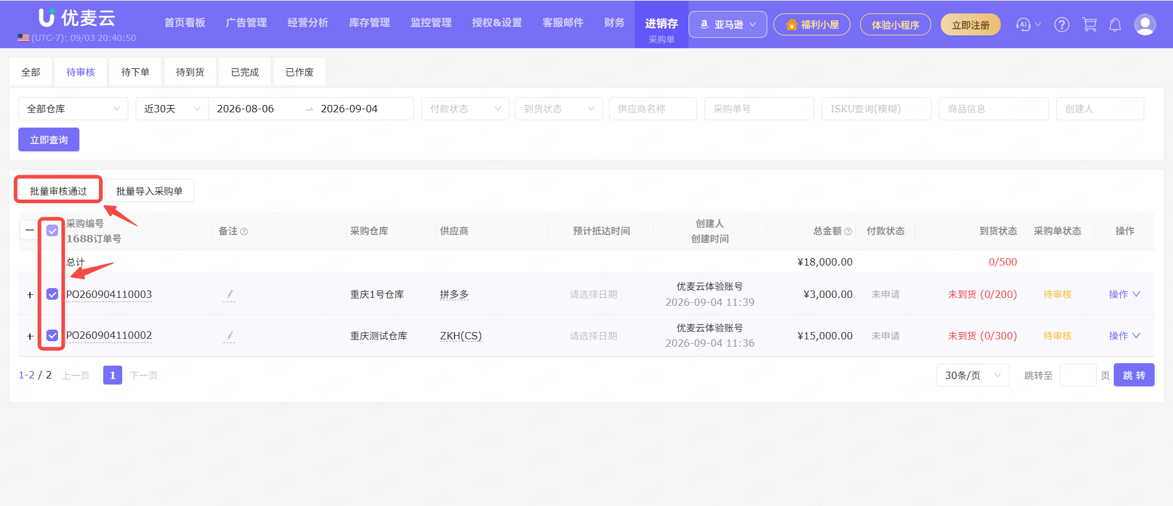Click the 供应商名称 search field
The image size is (1173, 506).
[x=653, y=109]
